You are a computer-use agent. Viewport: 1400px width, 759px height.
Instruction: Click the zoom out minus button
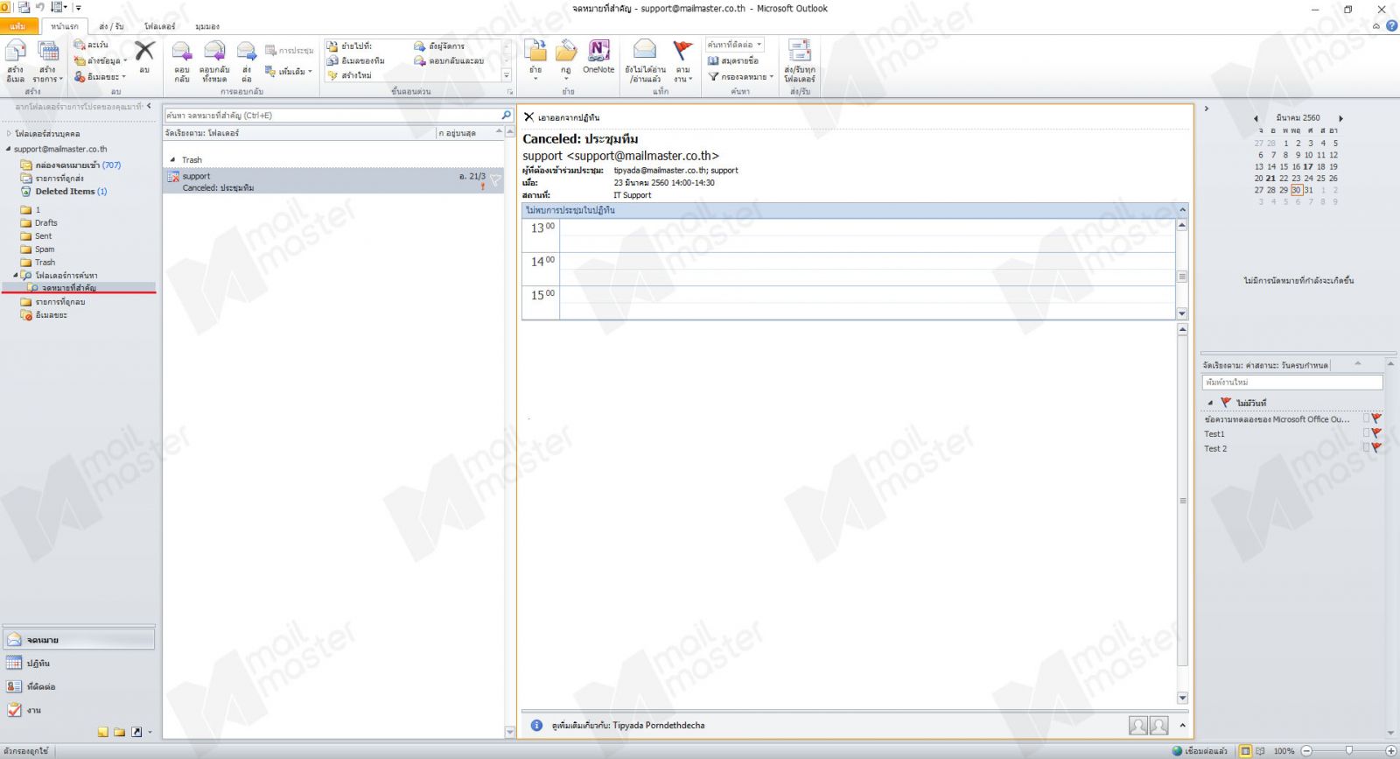(x=1306, y=750)
